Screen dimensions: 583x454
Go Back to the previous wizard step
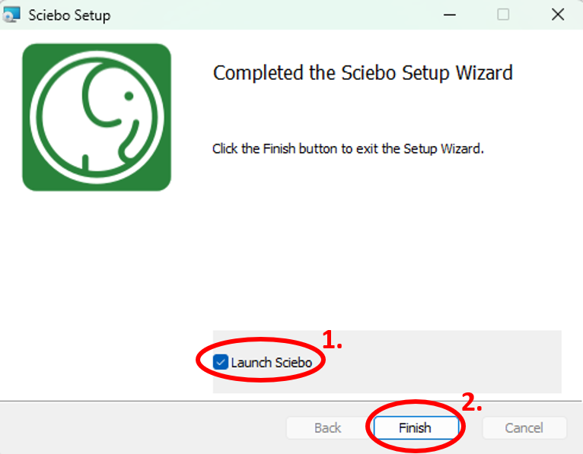(327, 427)
